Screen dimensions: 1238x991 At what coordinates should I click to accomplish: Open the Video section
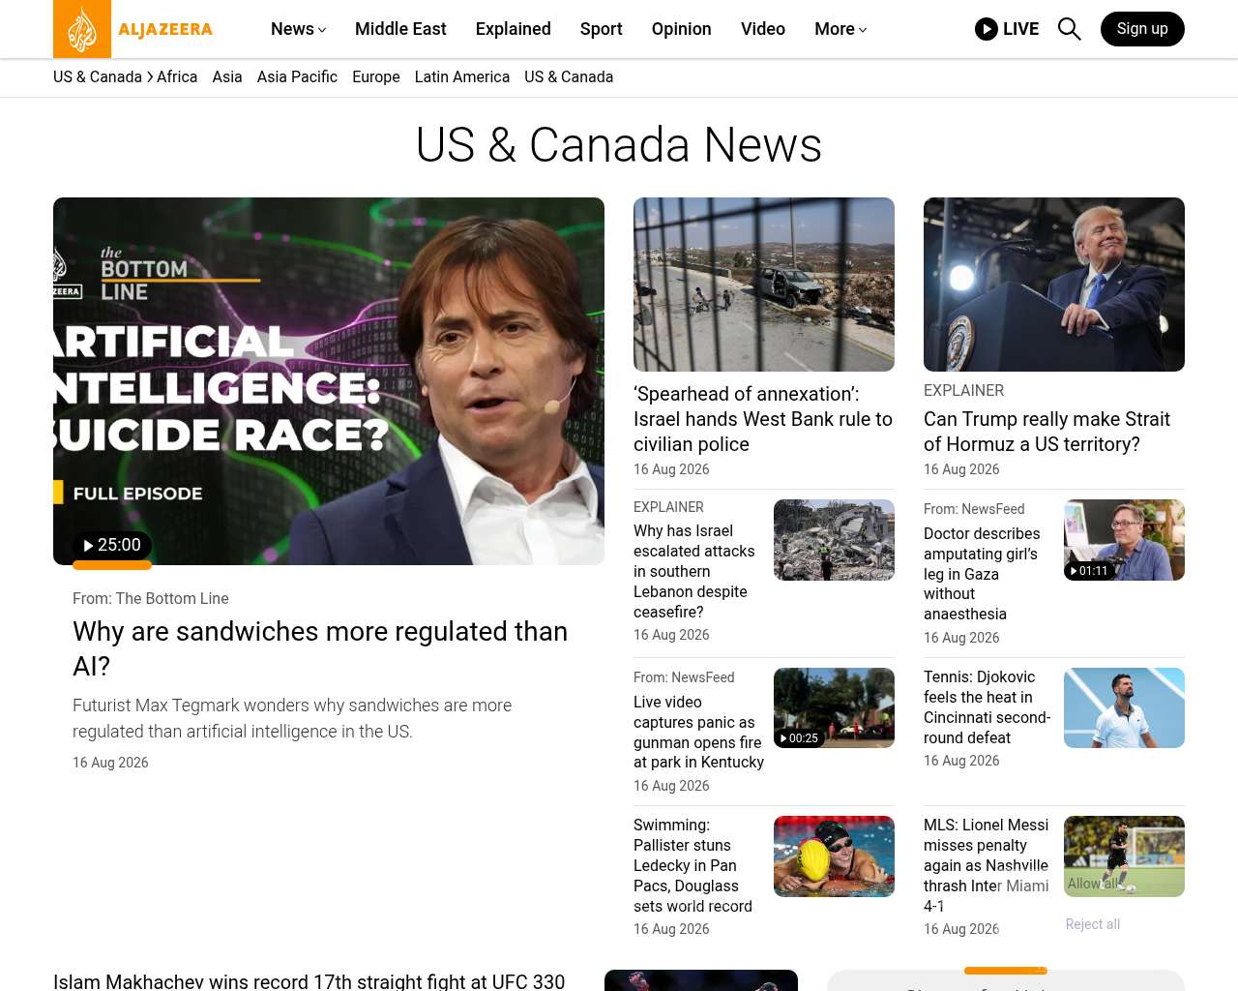click(763, 29)
